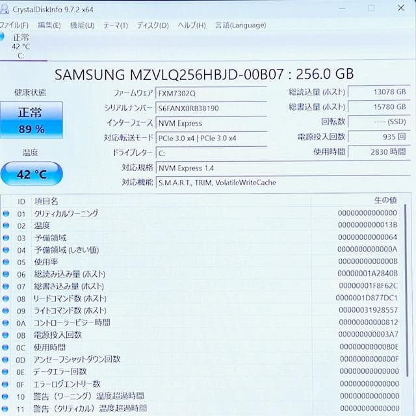Select the アンセーフシャットダウン回数 attribute name
416x416 pixels.
click(77, 359)
